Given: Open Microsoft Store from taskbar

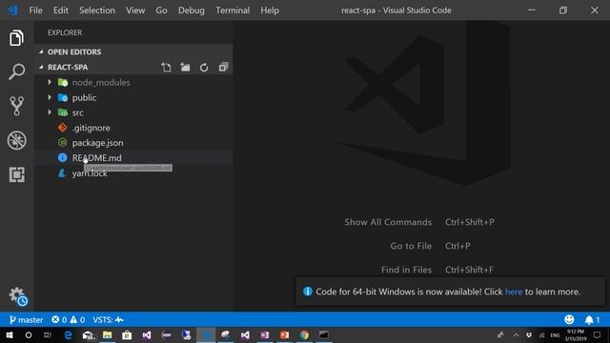Looking at the screenshot, I should pos(127,334).
